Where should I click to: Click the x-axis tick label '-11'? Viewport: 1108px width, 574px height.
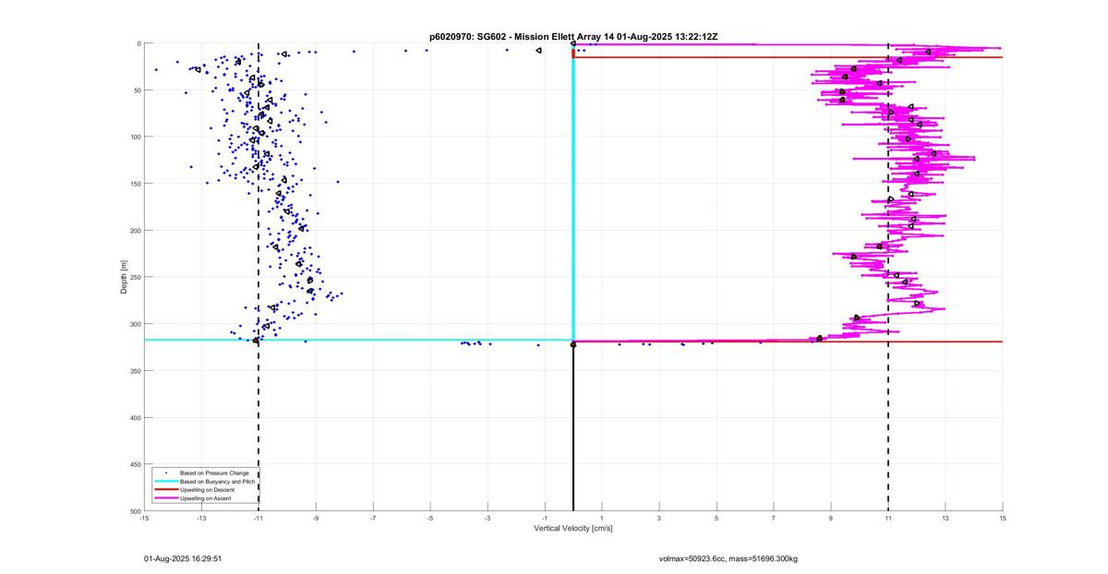point(259,519)
